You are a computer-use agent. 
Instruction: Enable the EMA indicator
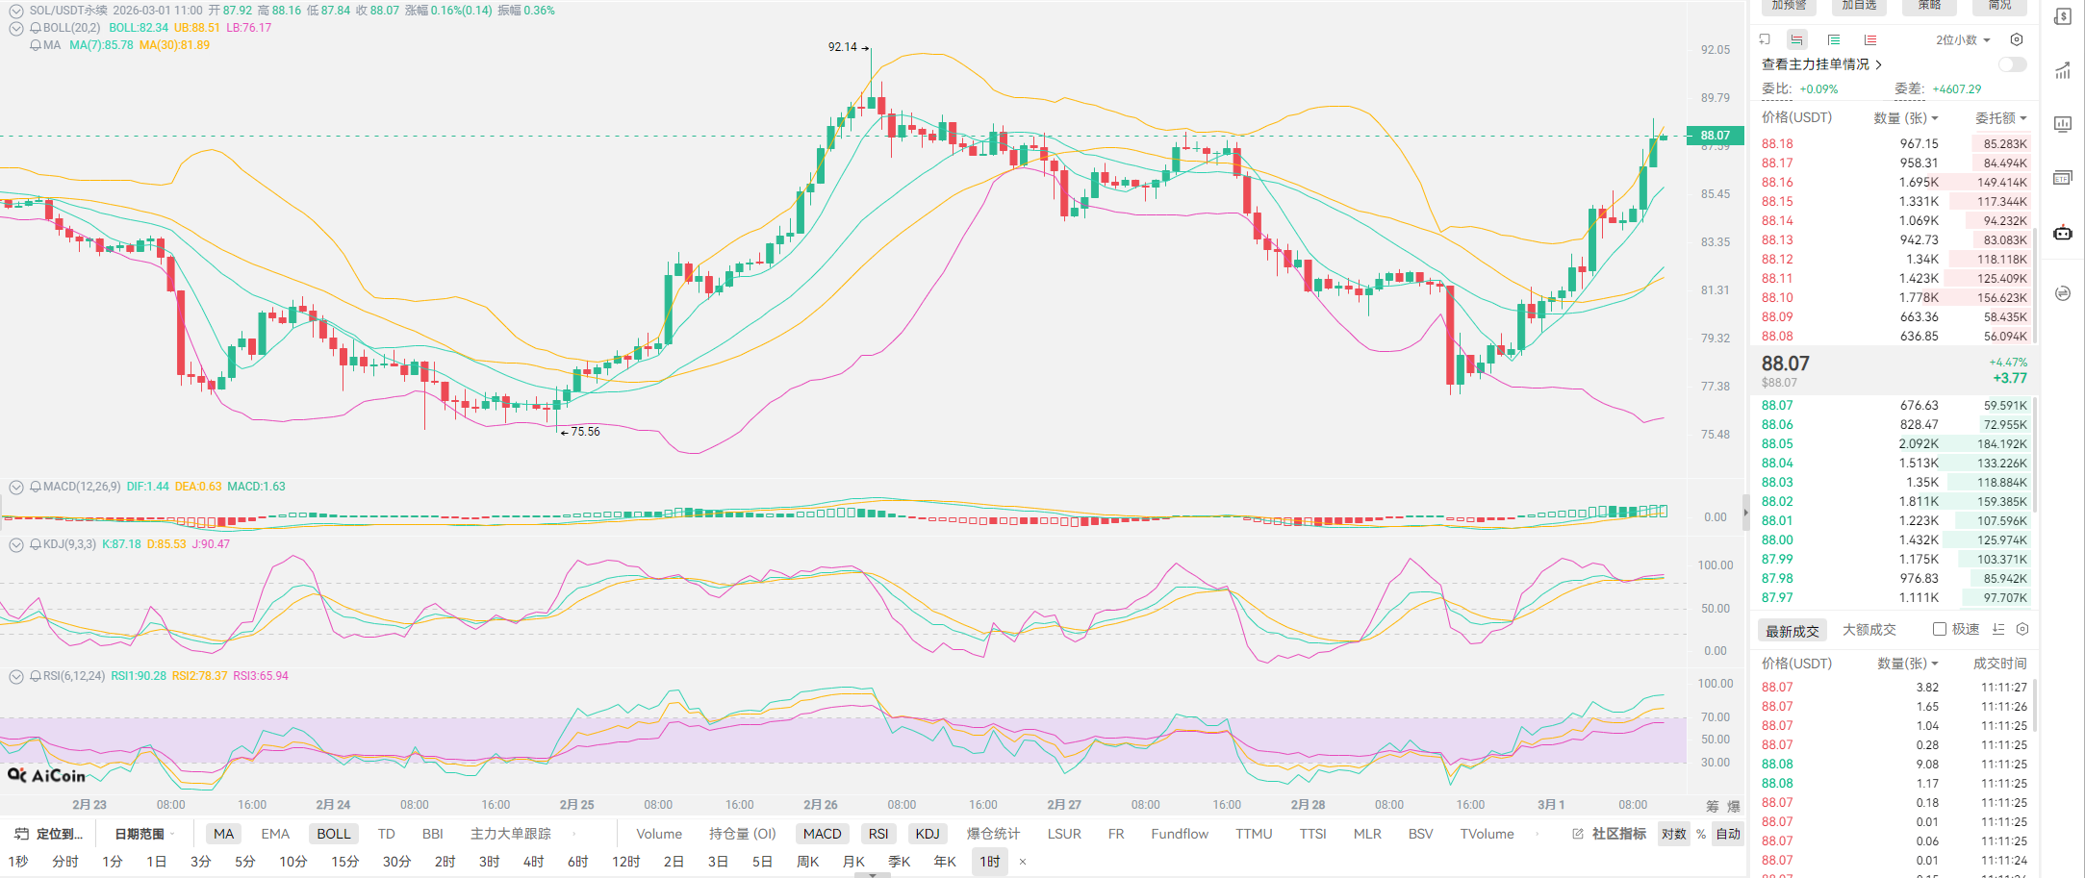coord(275,834)
